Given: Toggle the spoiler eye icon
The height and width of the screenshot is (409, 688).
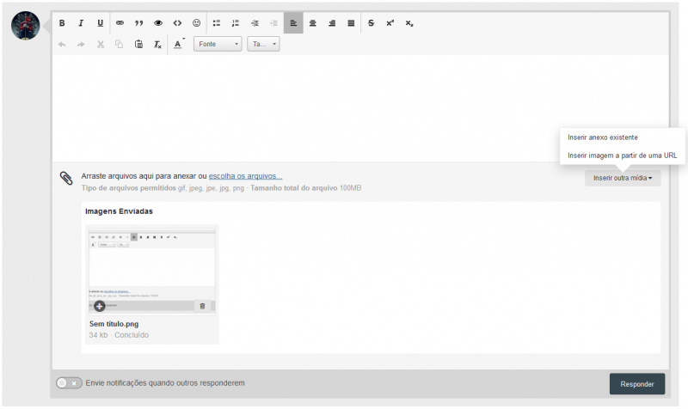Looking at the screenshot, I should [x=158, y=23].
